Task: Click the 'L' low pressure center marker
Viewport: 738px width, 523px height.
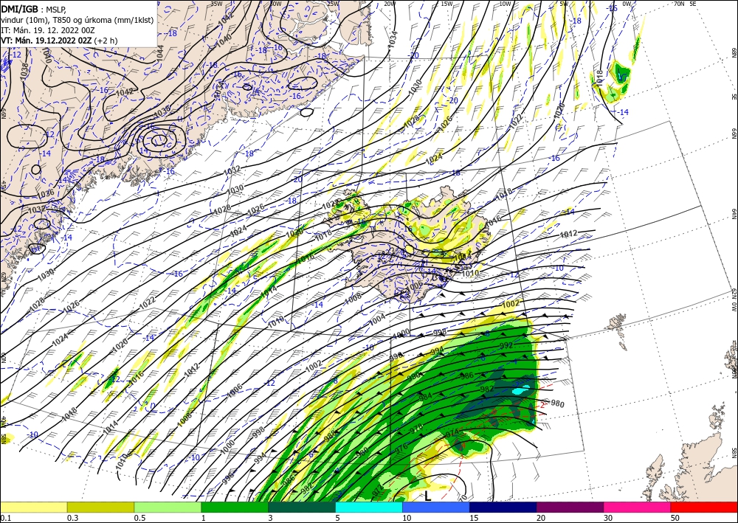Action: [427, 496]
